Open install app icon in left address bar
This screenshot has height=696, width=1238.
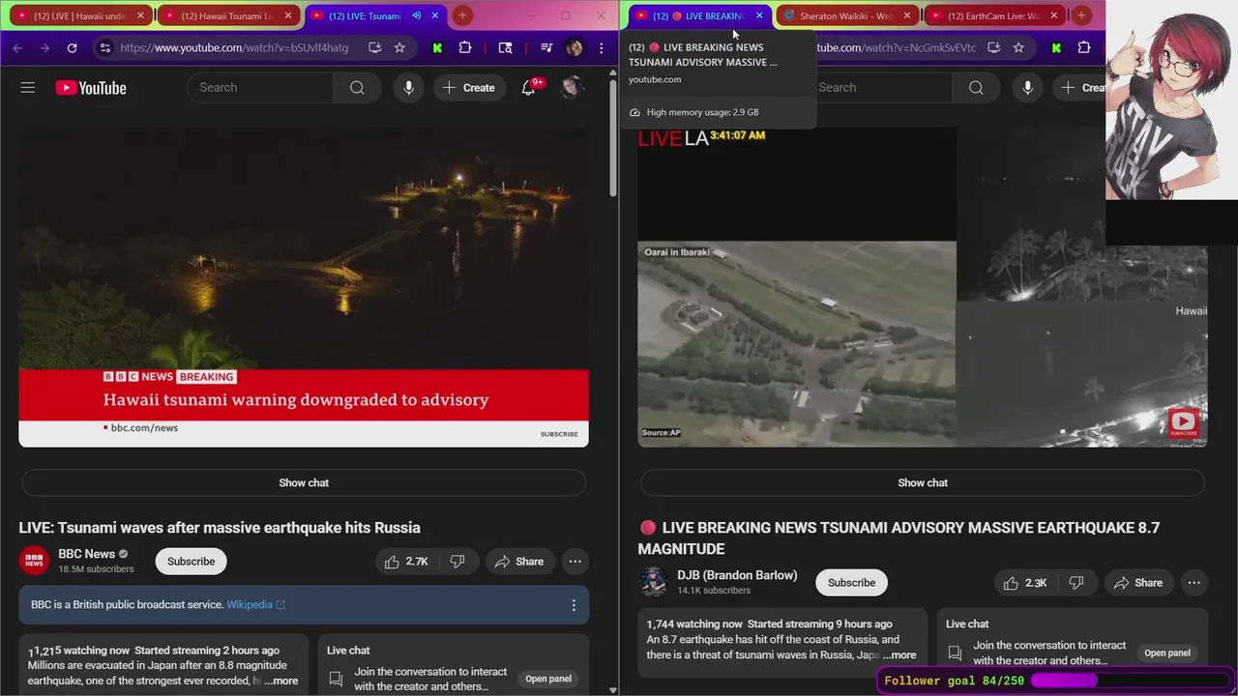coord(374,47)
